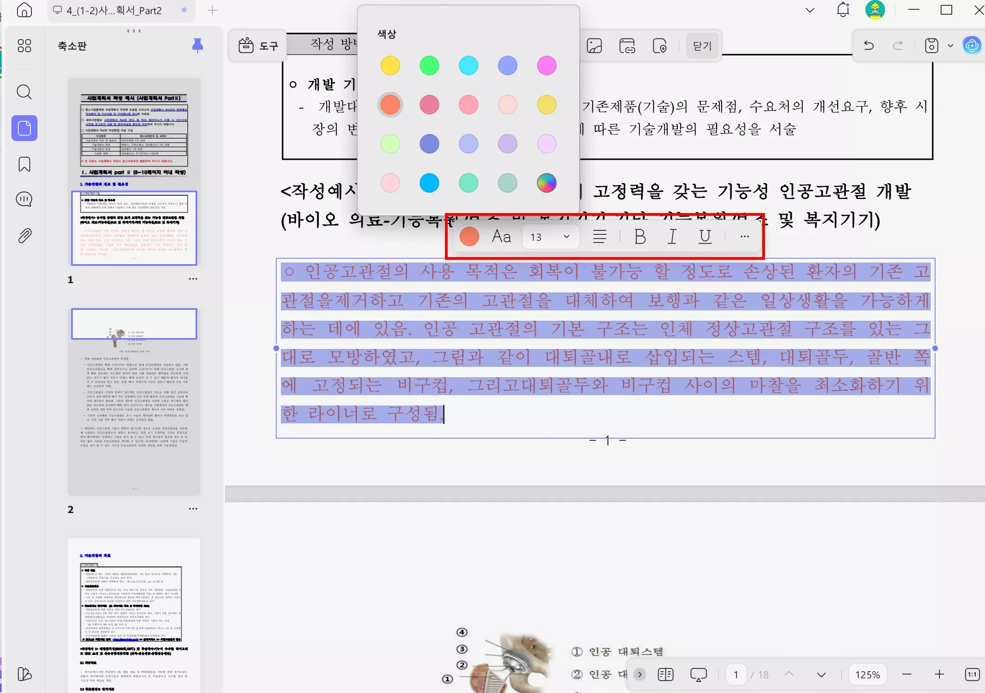Select the insert image icon

pyautogui.click(x=594, y=46)
